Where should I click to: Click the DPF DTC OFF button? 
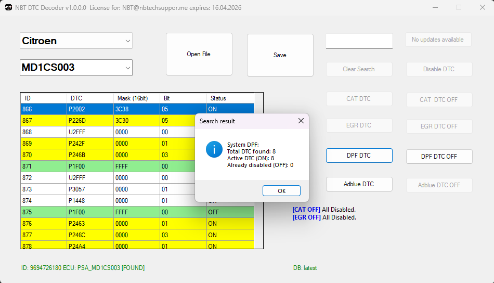coord(439,156)
